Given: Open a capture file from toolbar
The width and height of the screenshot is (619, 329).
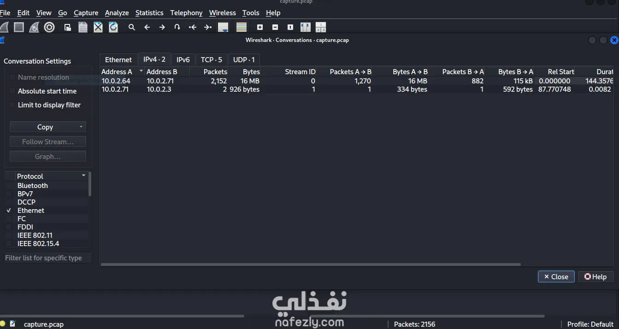Looking at the screenshot, I should pyautogui.click(x=68, y=27).
